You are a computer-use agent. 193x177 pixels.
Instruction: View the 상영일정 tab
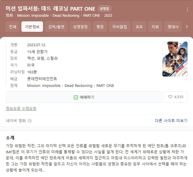click(x=80, y=27)
